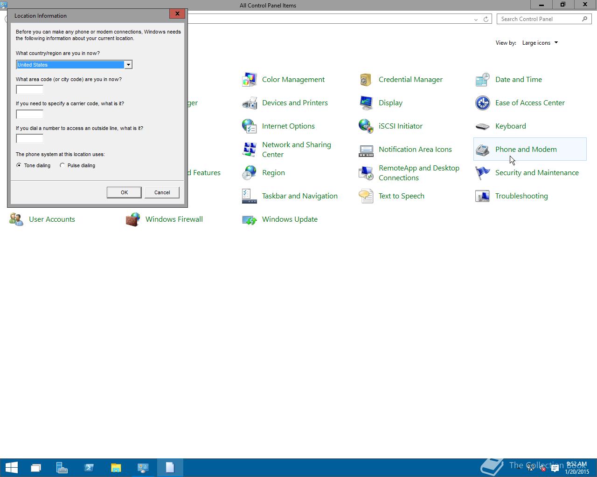Screen dimensions: 597x477
Task: Open the Windows Firewall brick icon
Action: coord(133,219)
